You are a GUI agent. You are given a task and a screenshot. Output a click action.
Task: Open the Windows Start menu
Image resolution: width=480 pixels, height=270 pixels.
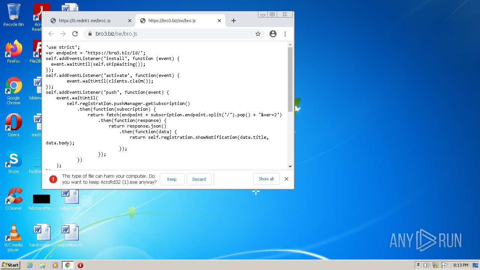(10, 265)
